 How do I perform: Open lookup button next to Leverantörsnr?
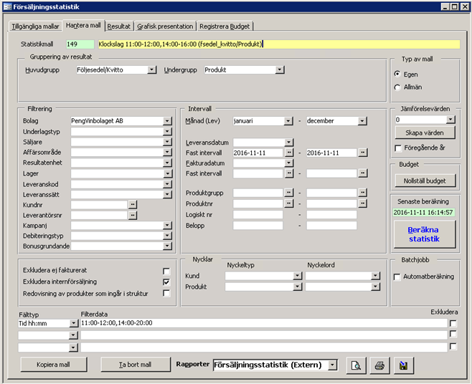pos(133,215)
